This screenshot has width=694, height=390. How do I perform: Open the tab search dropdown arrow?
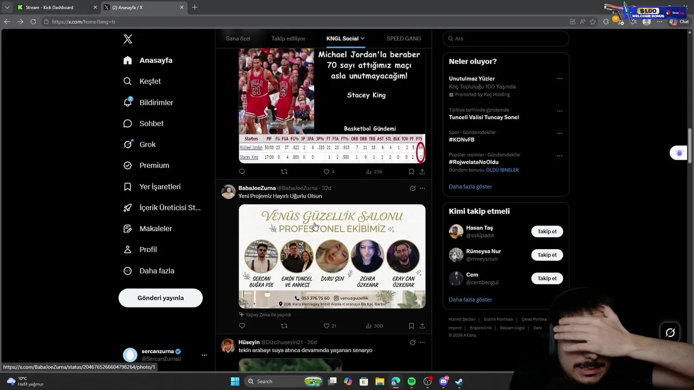(7, 7)
